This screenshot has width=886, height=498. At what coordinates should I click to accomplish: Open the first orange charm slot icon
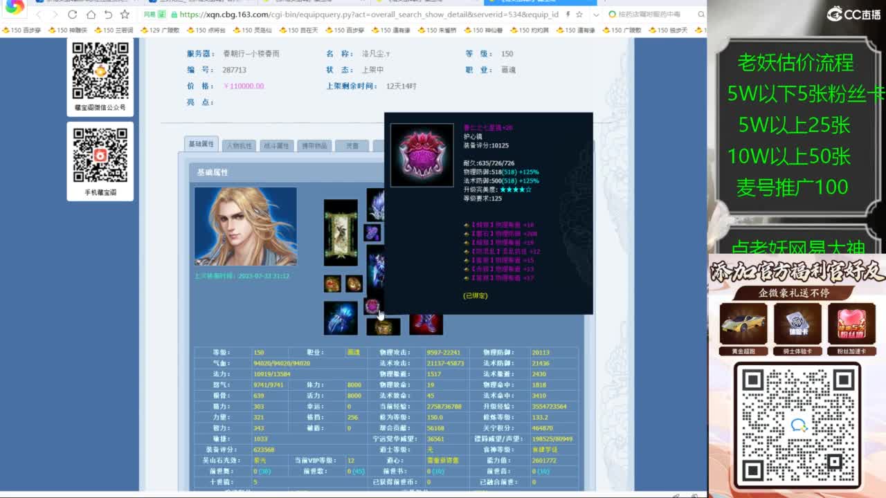coord(332,284)
